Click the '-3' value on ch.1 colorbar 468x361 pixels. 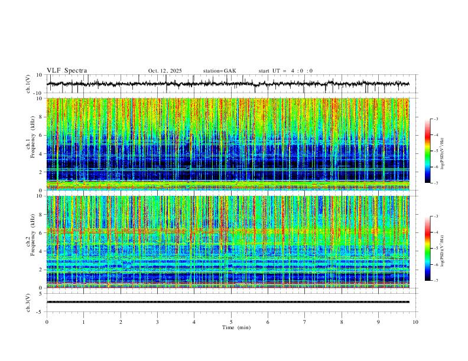pos(435,119)
